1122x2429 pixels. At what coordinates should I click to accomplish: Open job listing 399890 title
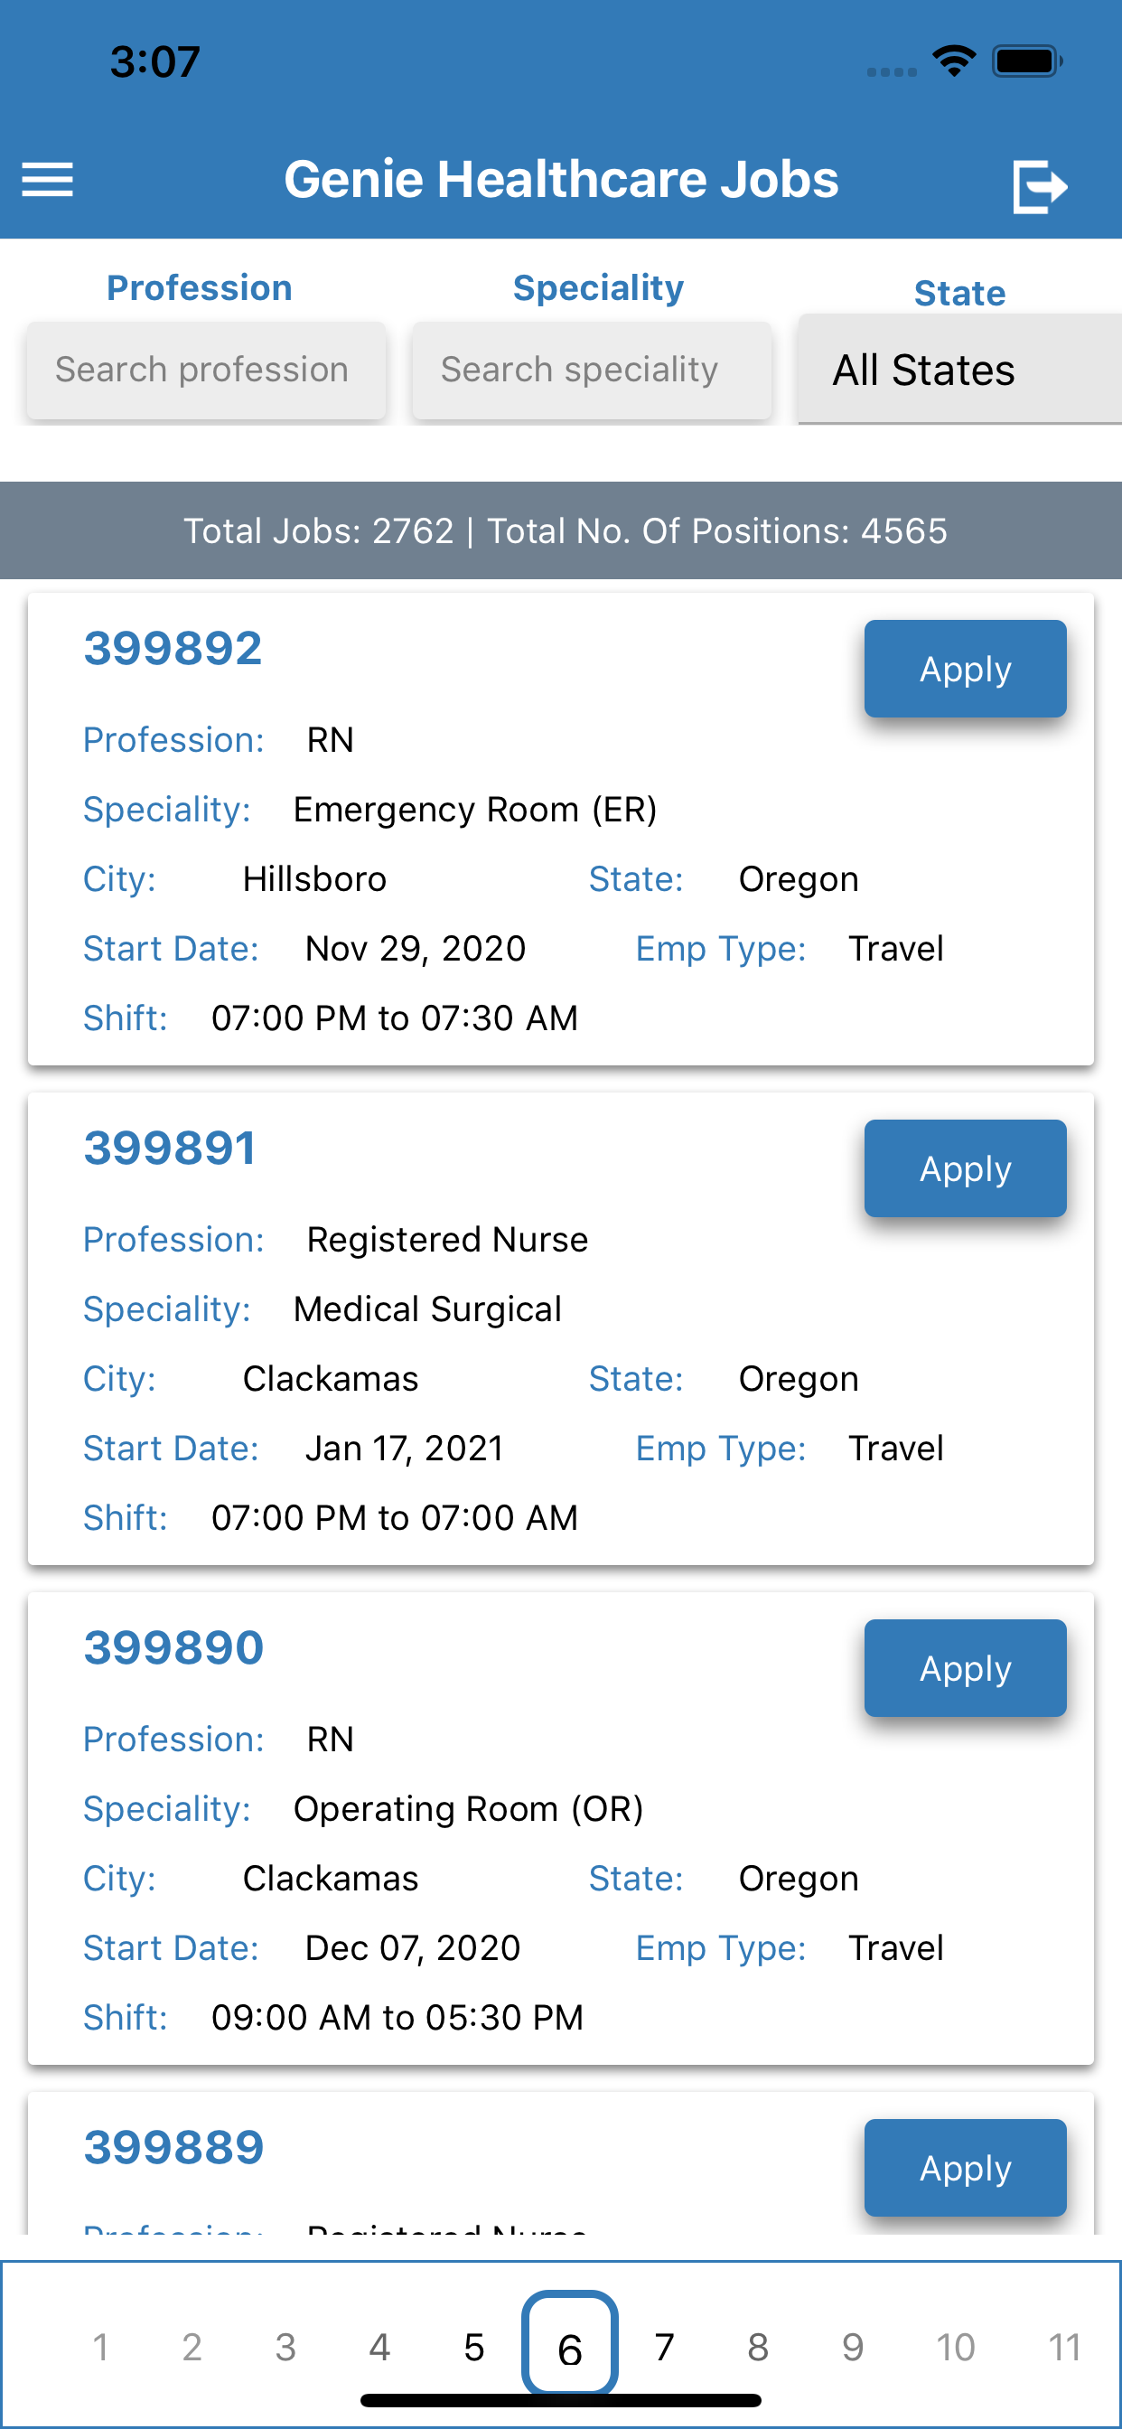tap(173, 1647)
